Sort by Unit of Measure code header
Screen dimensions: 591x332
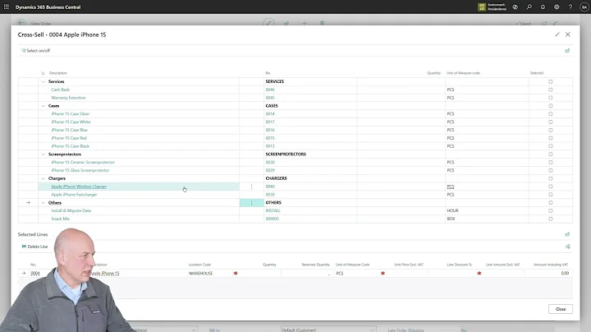(463, 73)
